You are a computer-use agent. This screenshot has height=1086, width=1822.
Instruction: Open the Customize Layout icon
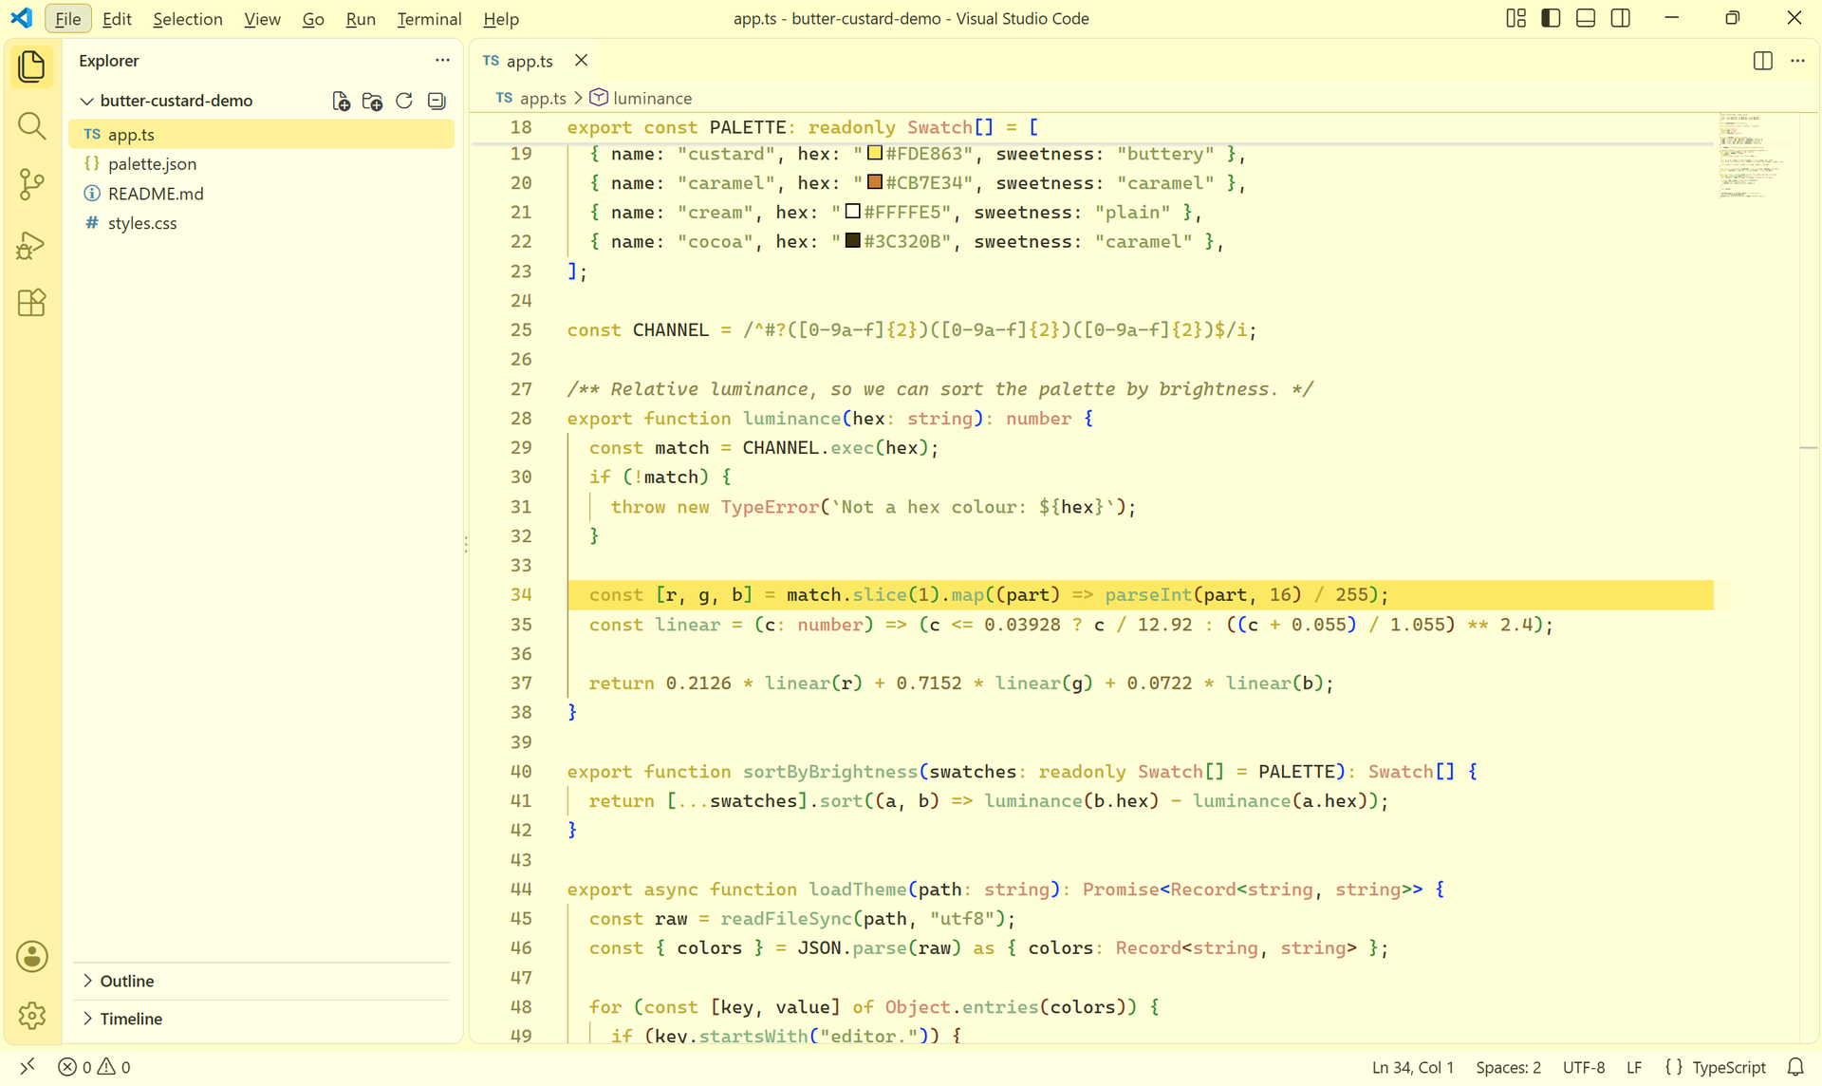(x=1516, y=18)
